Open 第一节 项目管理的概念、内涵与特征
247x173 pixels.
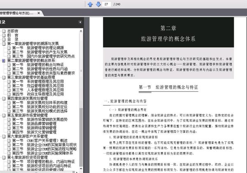pos(44,161)
